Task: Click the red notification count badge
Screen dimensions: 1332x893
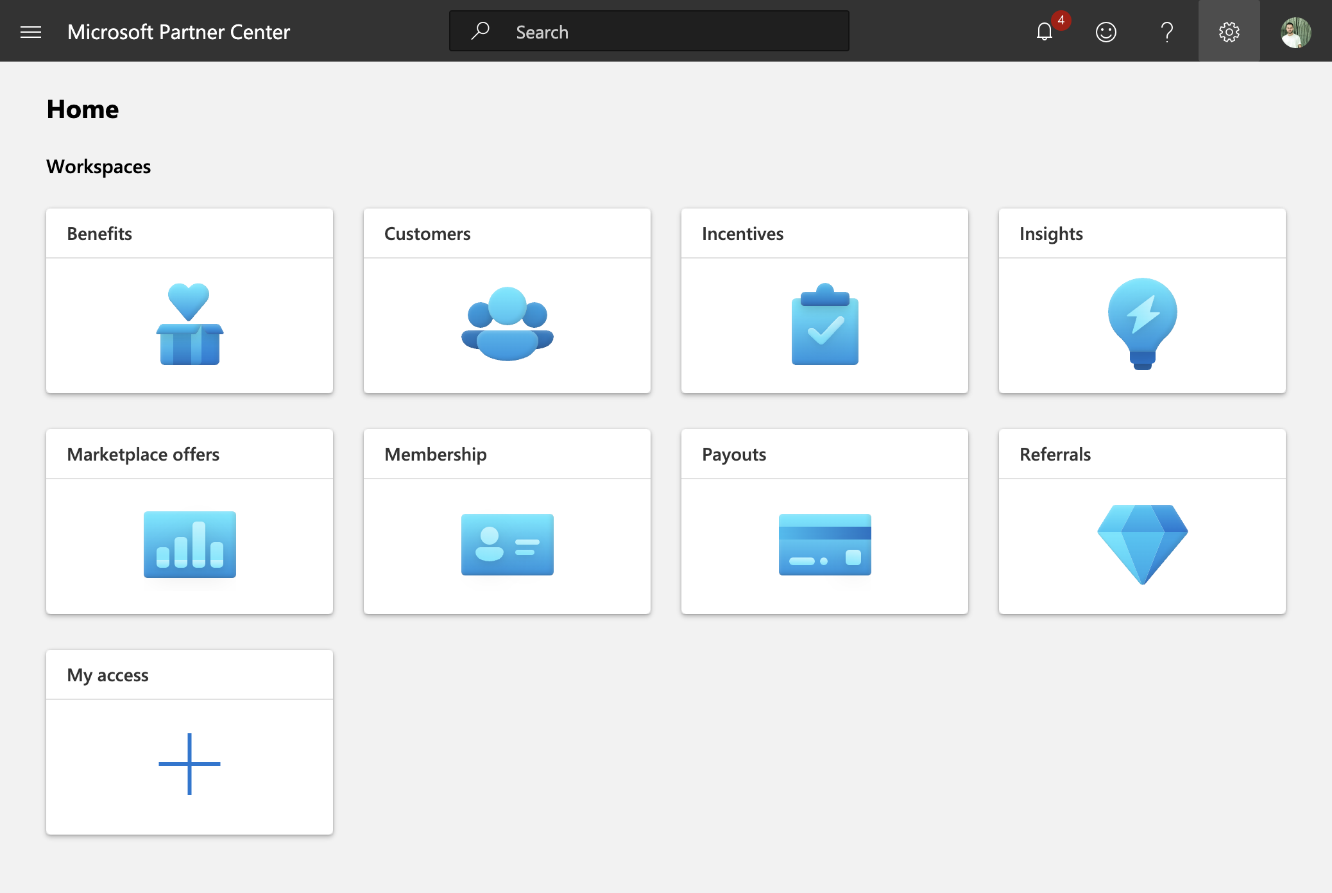Action: (x=1061, y=20)
